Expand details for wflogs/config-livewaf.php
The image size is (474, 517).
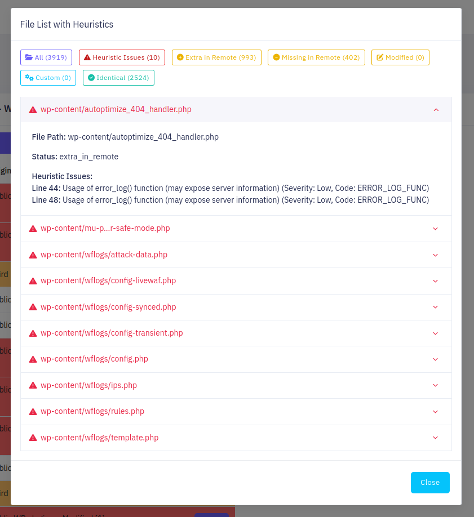435,280
